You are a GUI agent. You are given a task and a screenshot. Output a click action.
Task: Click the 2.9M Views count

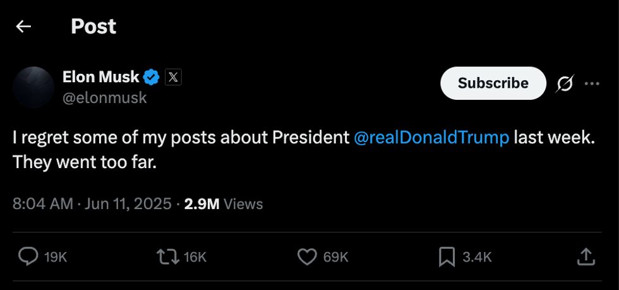pyautogui.click(x=223, y=204)
